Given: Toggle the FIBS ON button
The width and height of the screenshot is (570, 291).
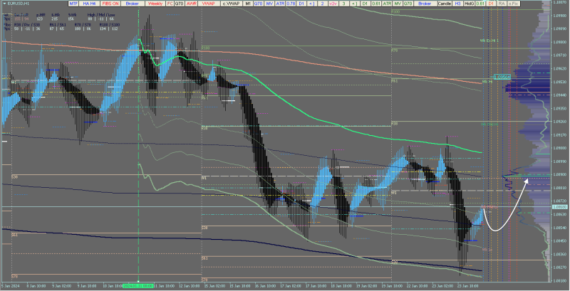Looking at the screenshot, I should click(x=110, y=4).
